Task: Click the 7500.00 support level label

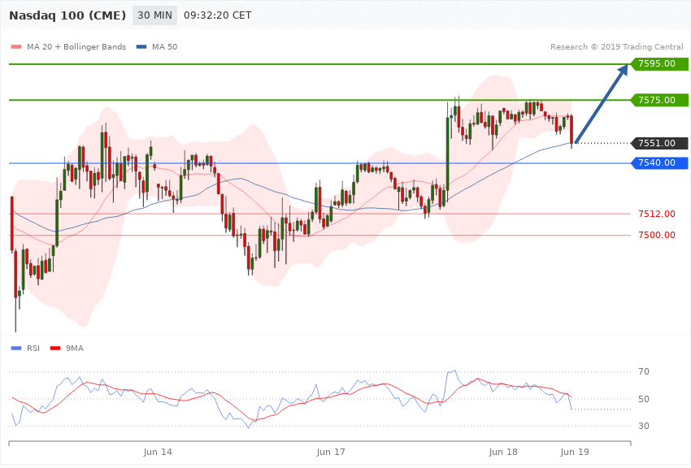Action: 657,235
